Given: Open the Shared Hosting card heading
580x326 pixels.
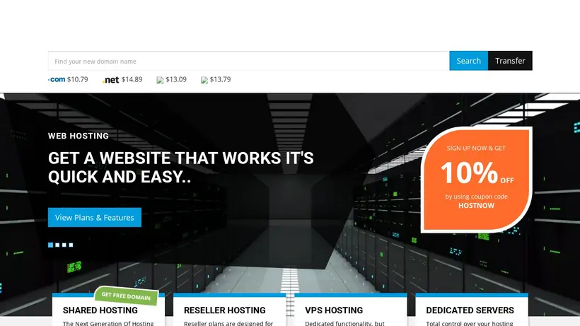Looking at the screenshot, I should coord(100,310).
